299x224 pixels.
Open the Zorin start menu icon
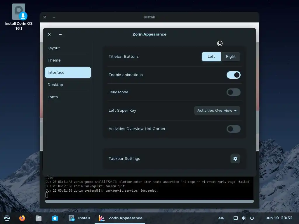click(x=7, y=218)
